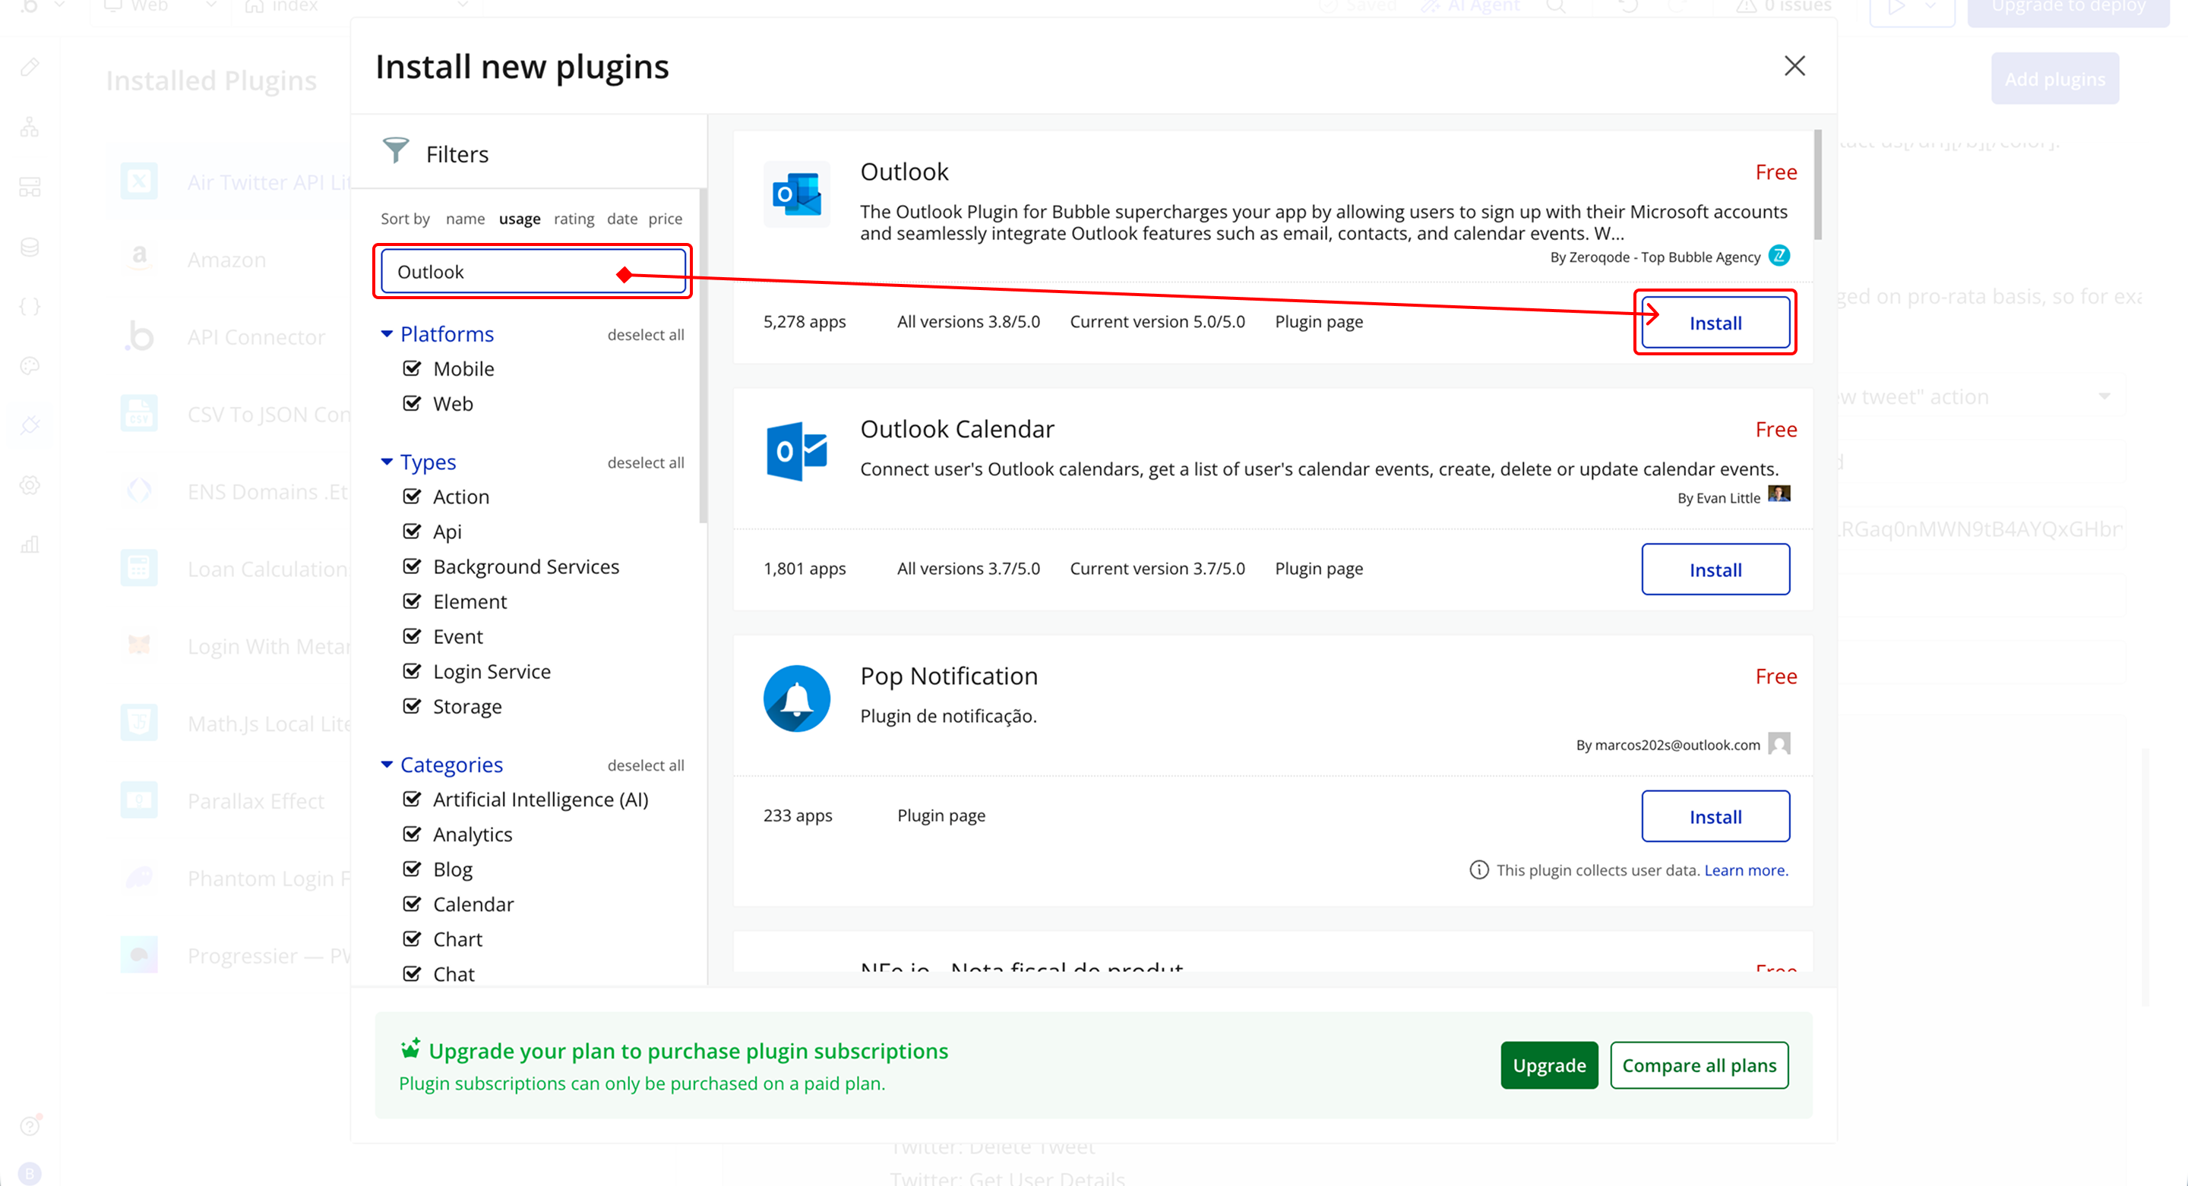The height and width of the screenshot is (1186, 2188).
Task: Install the Outlook Calendar plugin
Action: [x=1714, y=569]
